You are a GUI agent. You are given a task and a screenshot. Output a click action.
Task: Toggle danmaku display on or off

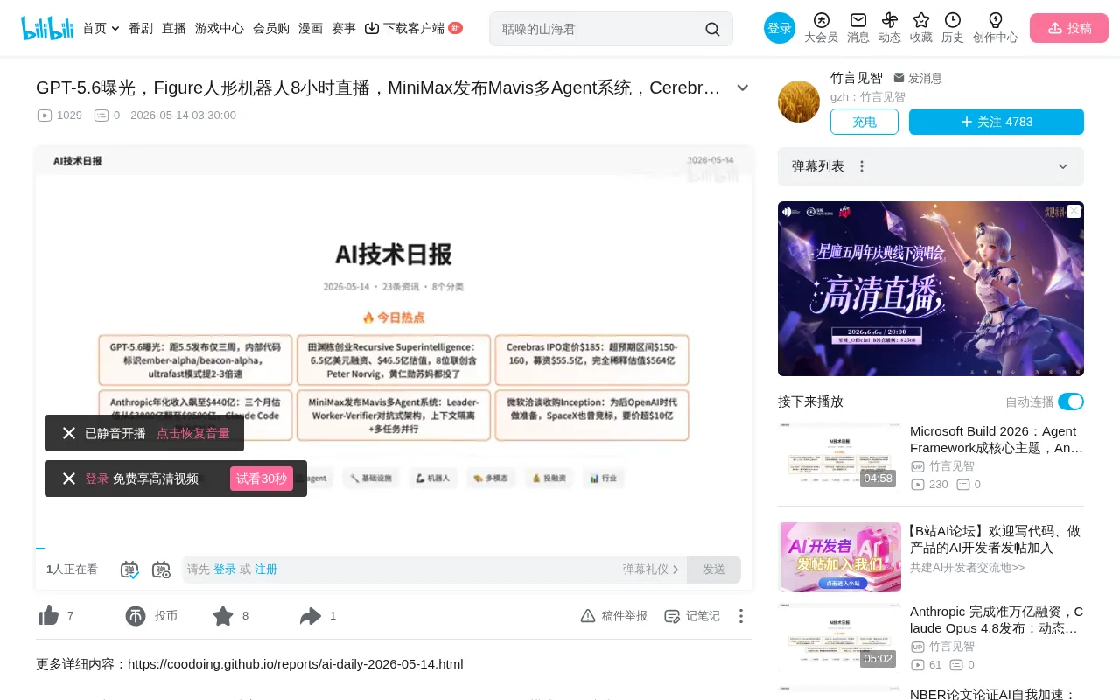coord(129,570)
